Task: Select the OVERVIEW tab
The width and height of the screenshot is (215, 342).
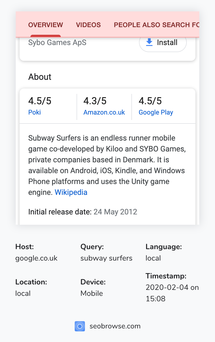Action: [45, 25]
